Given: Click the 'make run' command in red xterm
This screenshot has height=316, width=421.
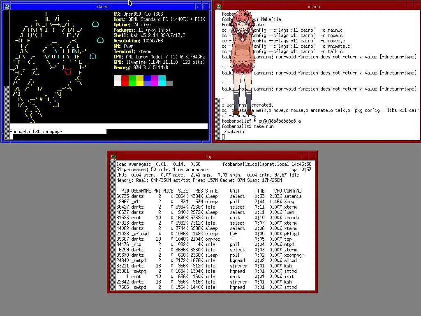Looking at the screenshot, I should click(x=264, y=126).
